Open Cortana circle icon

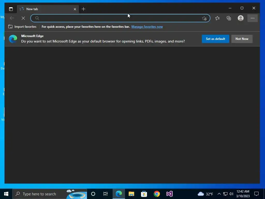click(x=93, y=194)
